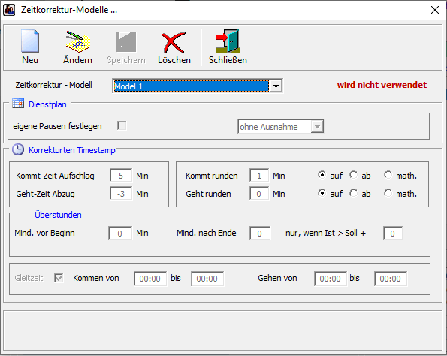The height and width of the screenshot is (356, 447).
Task: Delete the model with Löschen
Action: tap(174, 47)
